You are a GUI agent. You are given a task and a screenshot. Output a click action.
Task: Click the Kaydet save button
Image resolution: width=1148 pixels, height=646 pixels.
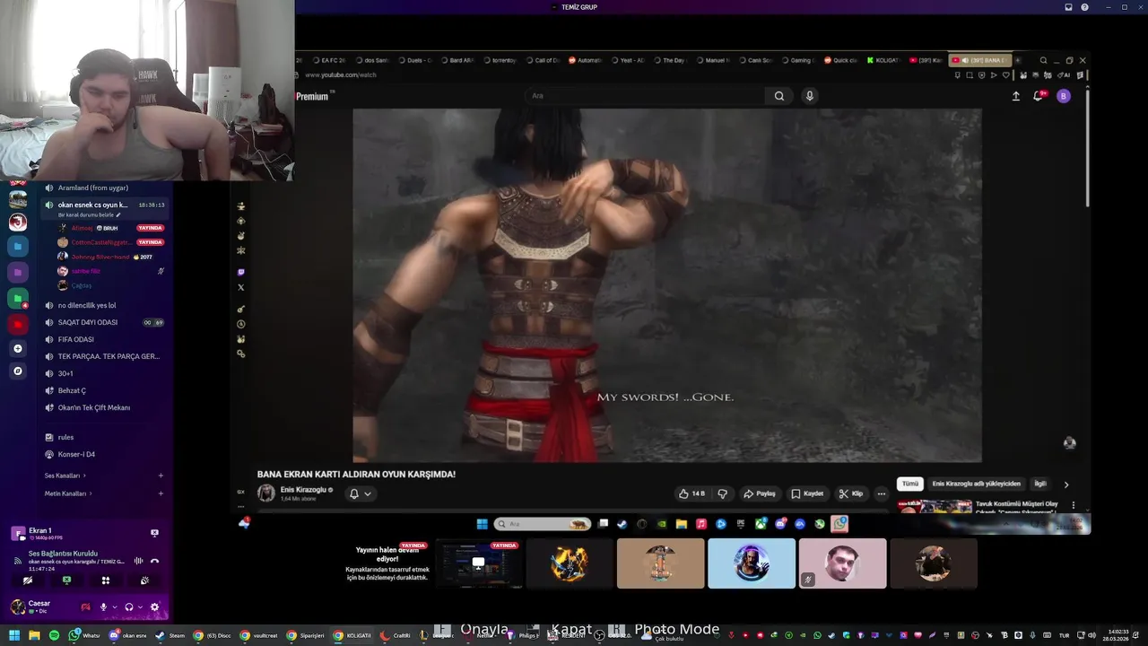[x=807, y=493]
